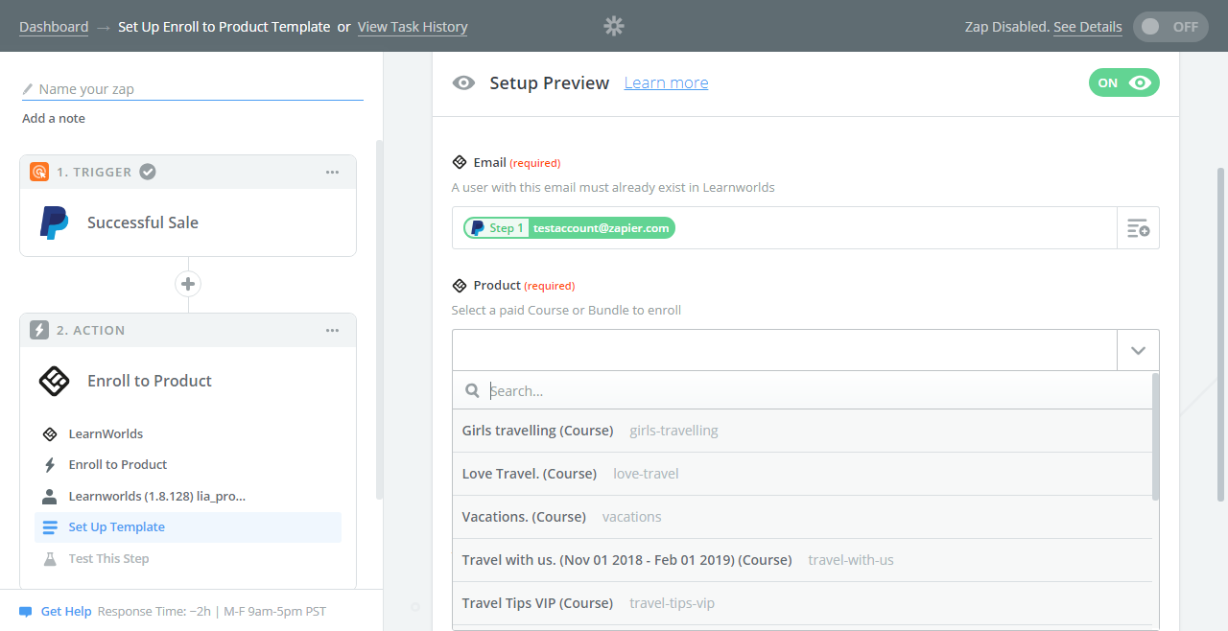
Task: Choose Travel Tips VIP (Course) option
Action: coord(537,603)
